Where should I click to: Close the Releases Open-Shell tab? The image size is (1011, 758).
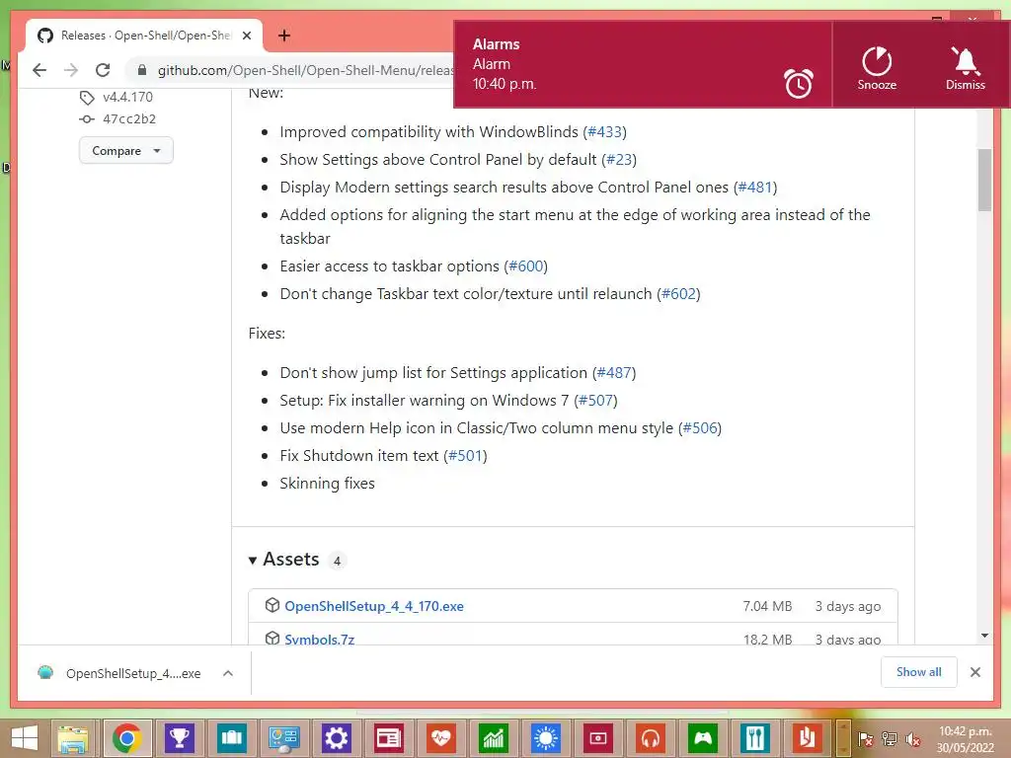click(x=246, y=37)
